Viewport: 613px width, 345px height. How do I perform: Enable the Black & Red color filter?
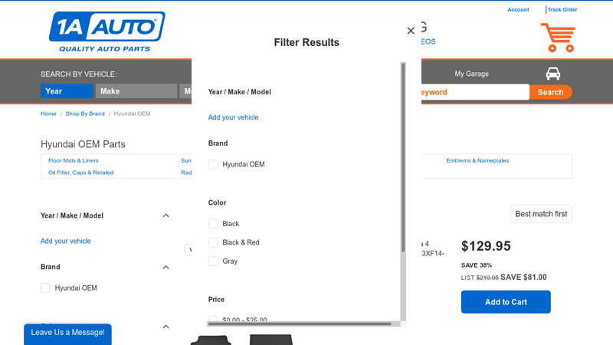click(213, 242)
